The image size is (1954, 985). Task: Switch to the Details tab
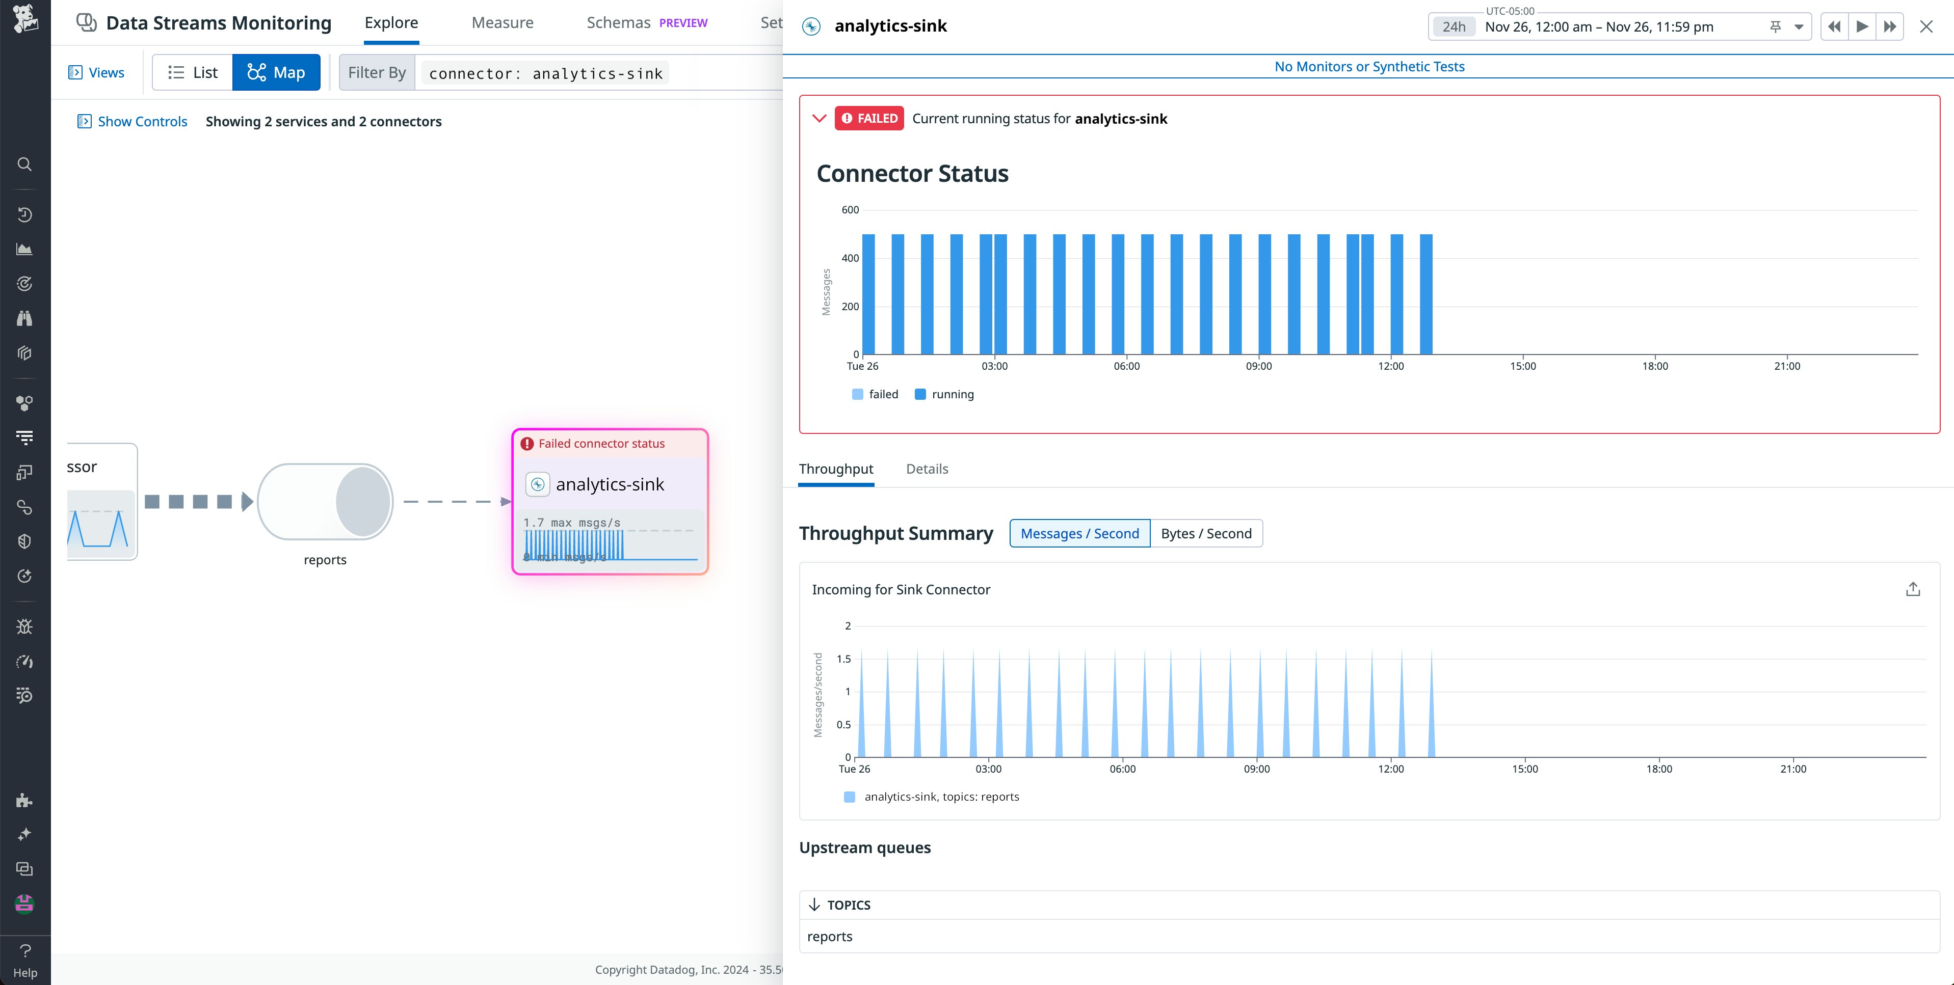(x=927, y=469)
